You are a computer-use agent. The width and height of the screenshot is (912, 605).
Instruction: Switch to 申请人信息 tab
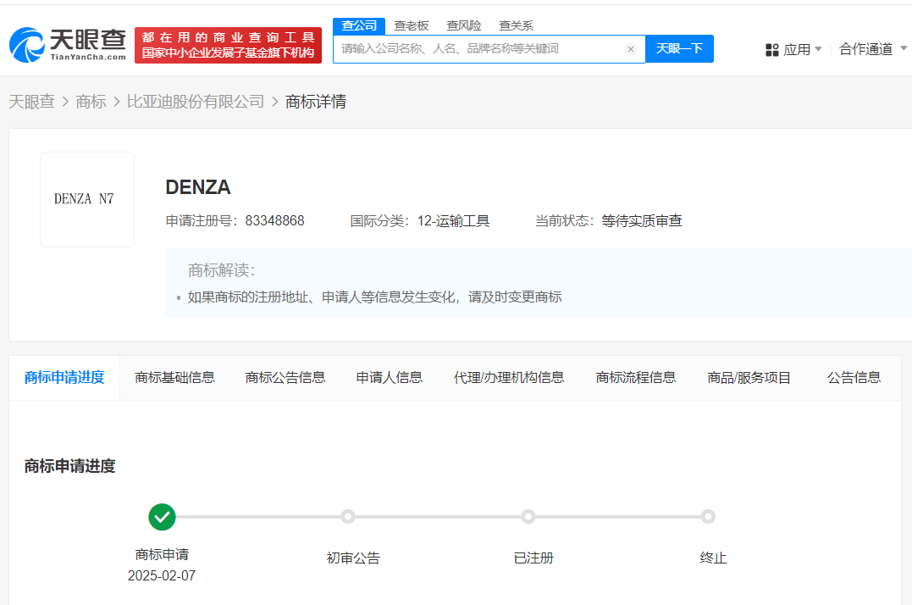tap(389, 378)
